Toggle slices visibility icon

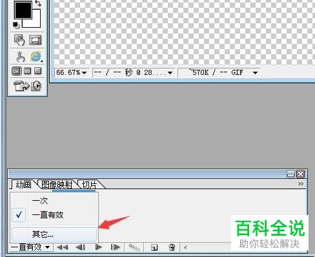tap(35, 40)
